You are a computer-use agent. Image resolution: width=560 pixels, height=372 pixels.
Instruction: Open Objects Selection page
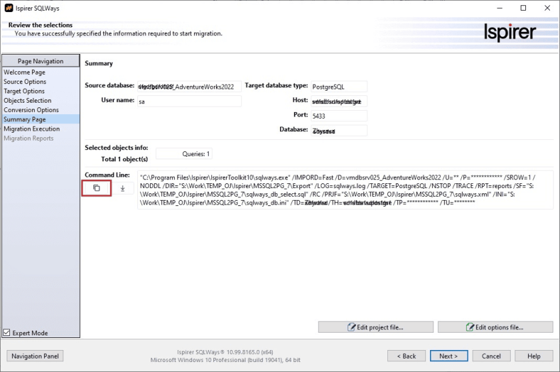click(27, 100)
